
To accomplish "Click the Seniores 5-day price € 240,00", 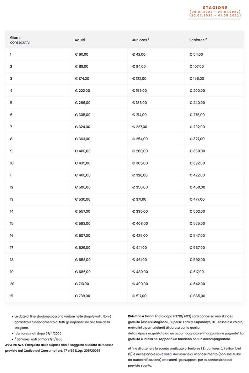I will coord(197,103).
